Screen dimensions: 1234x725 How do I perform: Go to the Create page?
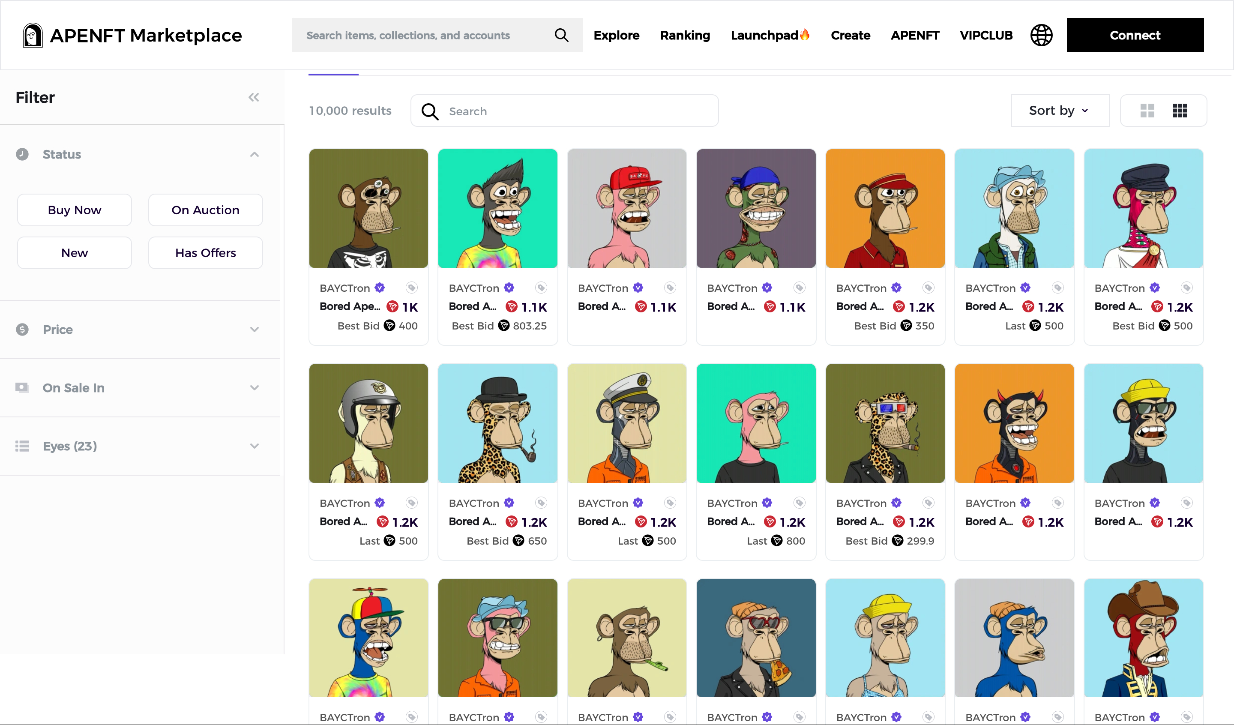coord(851,35)
